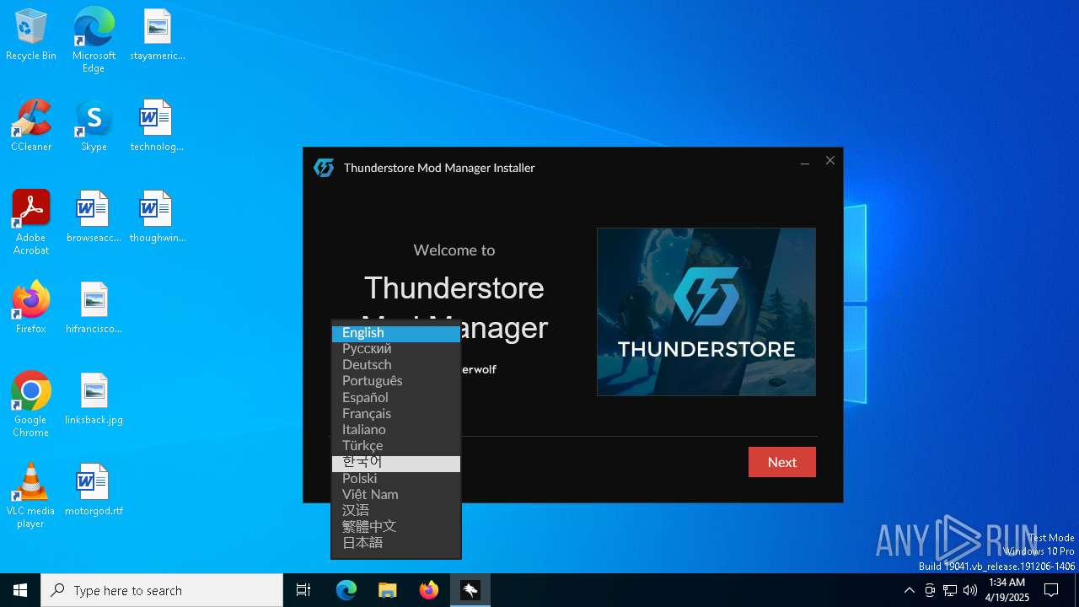Click the installer's taskbar icon
The height and width of the screenshot is (607, 1079).
coord(470,590)
